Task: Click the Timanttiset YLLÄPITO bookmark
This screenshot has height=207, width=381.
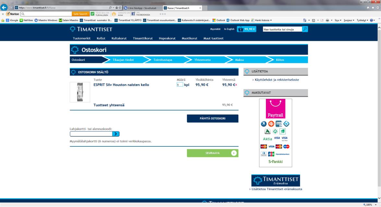Action: [x=128, y=20]
